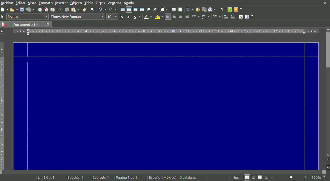
Task: Click the zoom in plus button
Action: tap(306, 177)
